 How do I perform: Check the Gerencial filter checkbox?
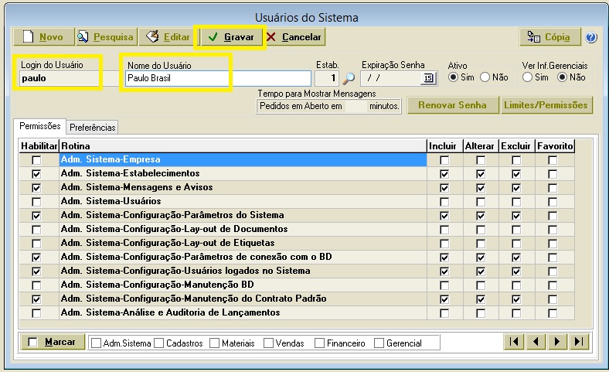click(x=379, y=343)
